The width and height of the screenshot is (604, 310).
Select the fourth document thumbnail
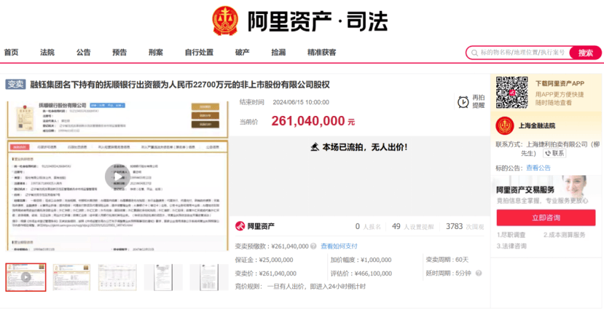(163, 277)
